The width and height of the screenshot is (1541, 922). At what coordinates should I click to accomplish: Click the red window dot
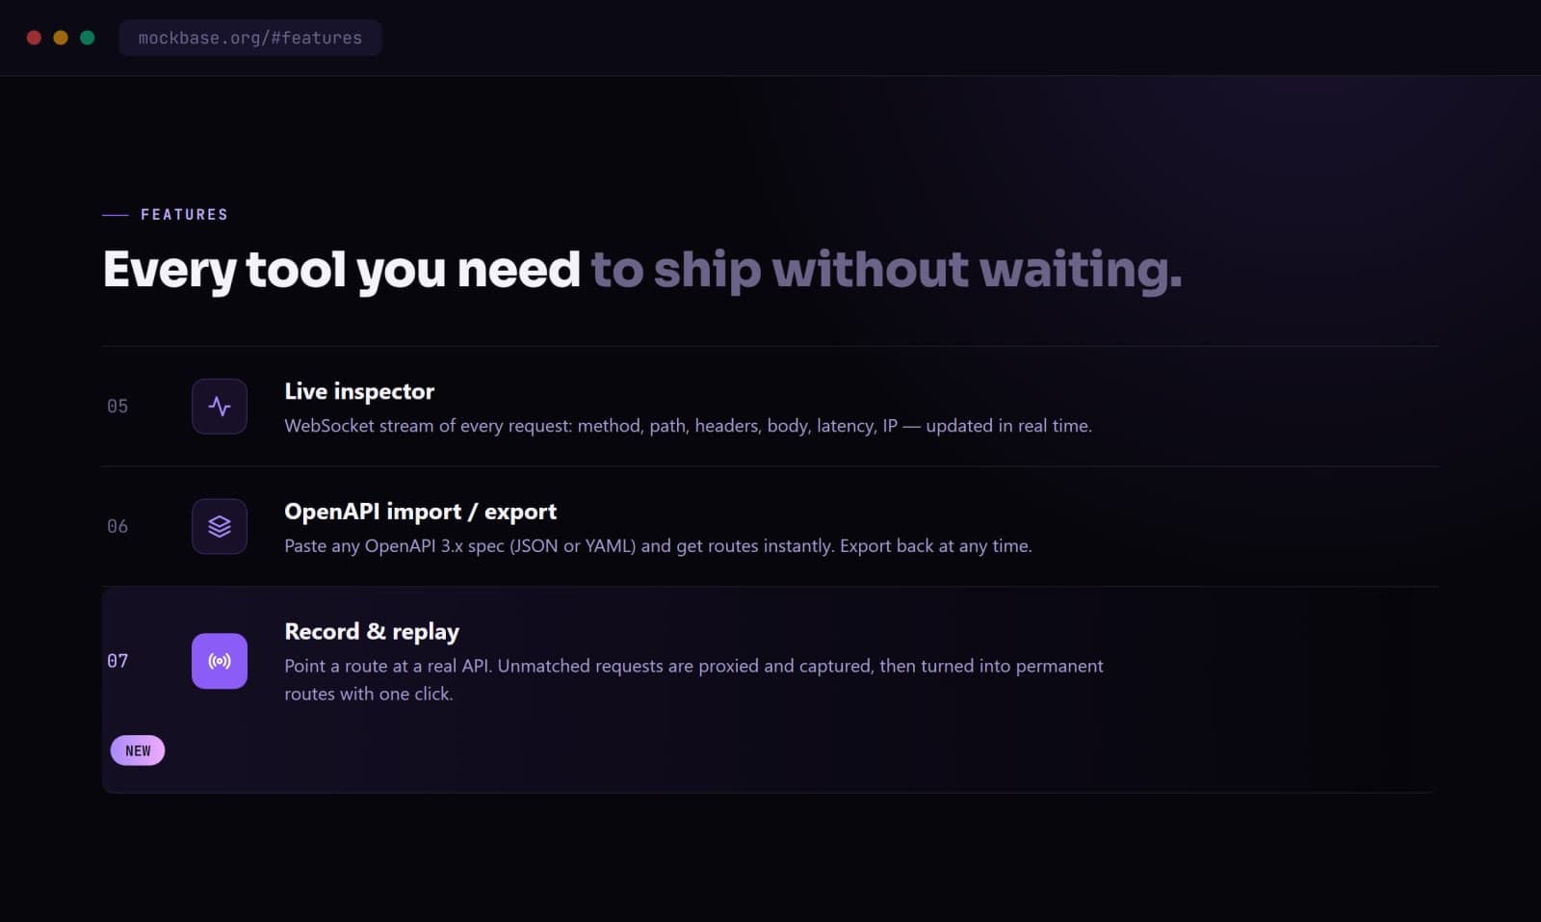coord(34,38)
